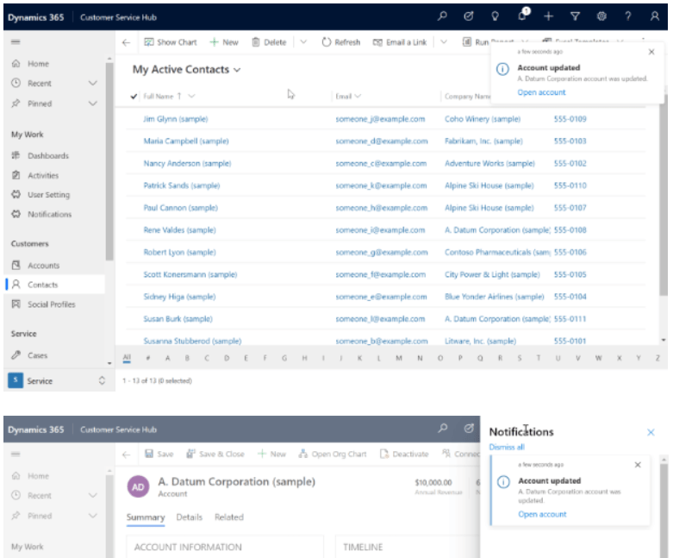The image size is (673, 558).
Task: Click the help question mark icon
Action: 628,16
